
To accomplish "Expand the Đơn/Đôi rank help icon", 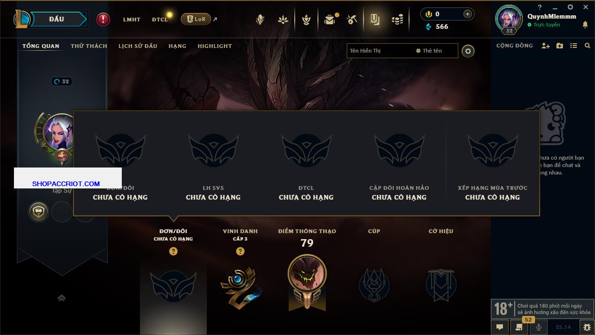I will click(x=173, y=251).
